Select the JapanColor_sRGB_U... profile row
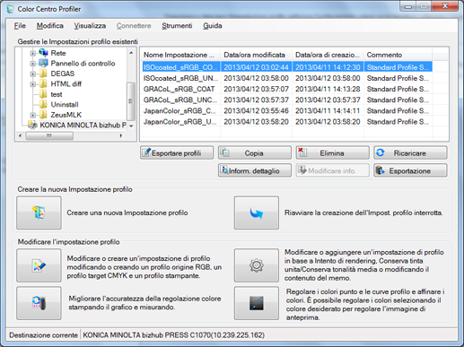 pyautogui.click(x=287, y=122)
